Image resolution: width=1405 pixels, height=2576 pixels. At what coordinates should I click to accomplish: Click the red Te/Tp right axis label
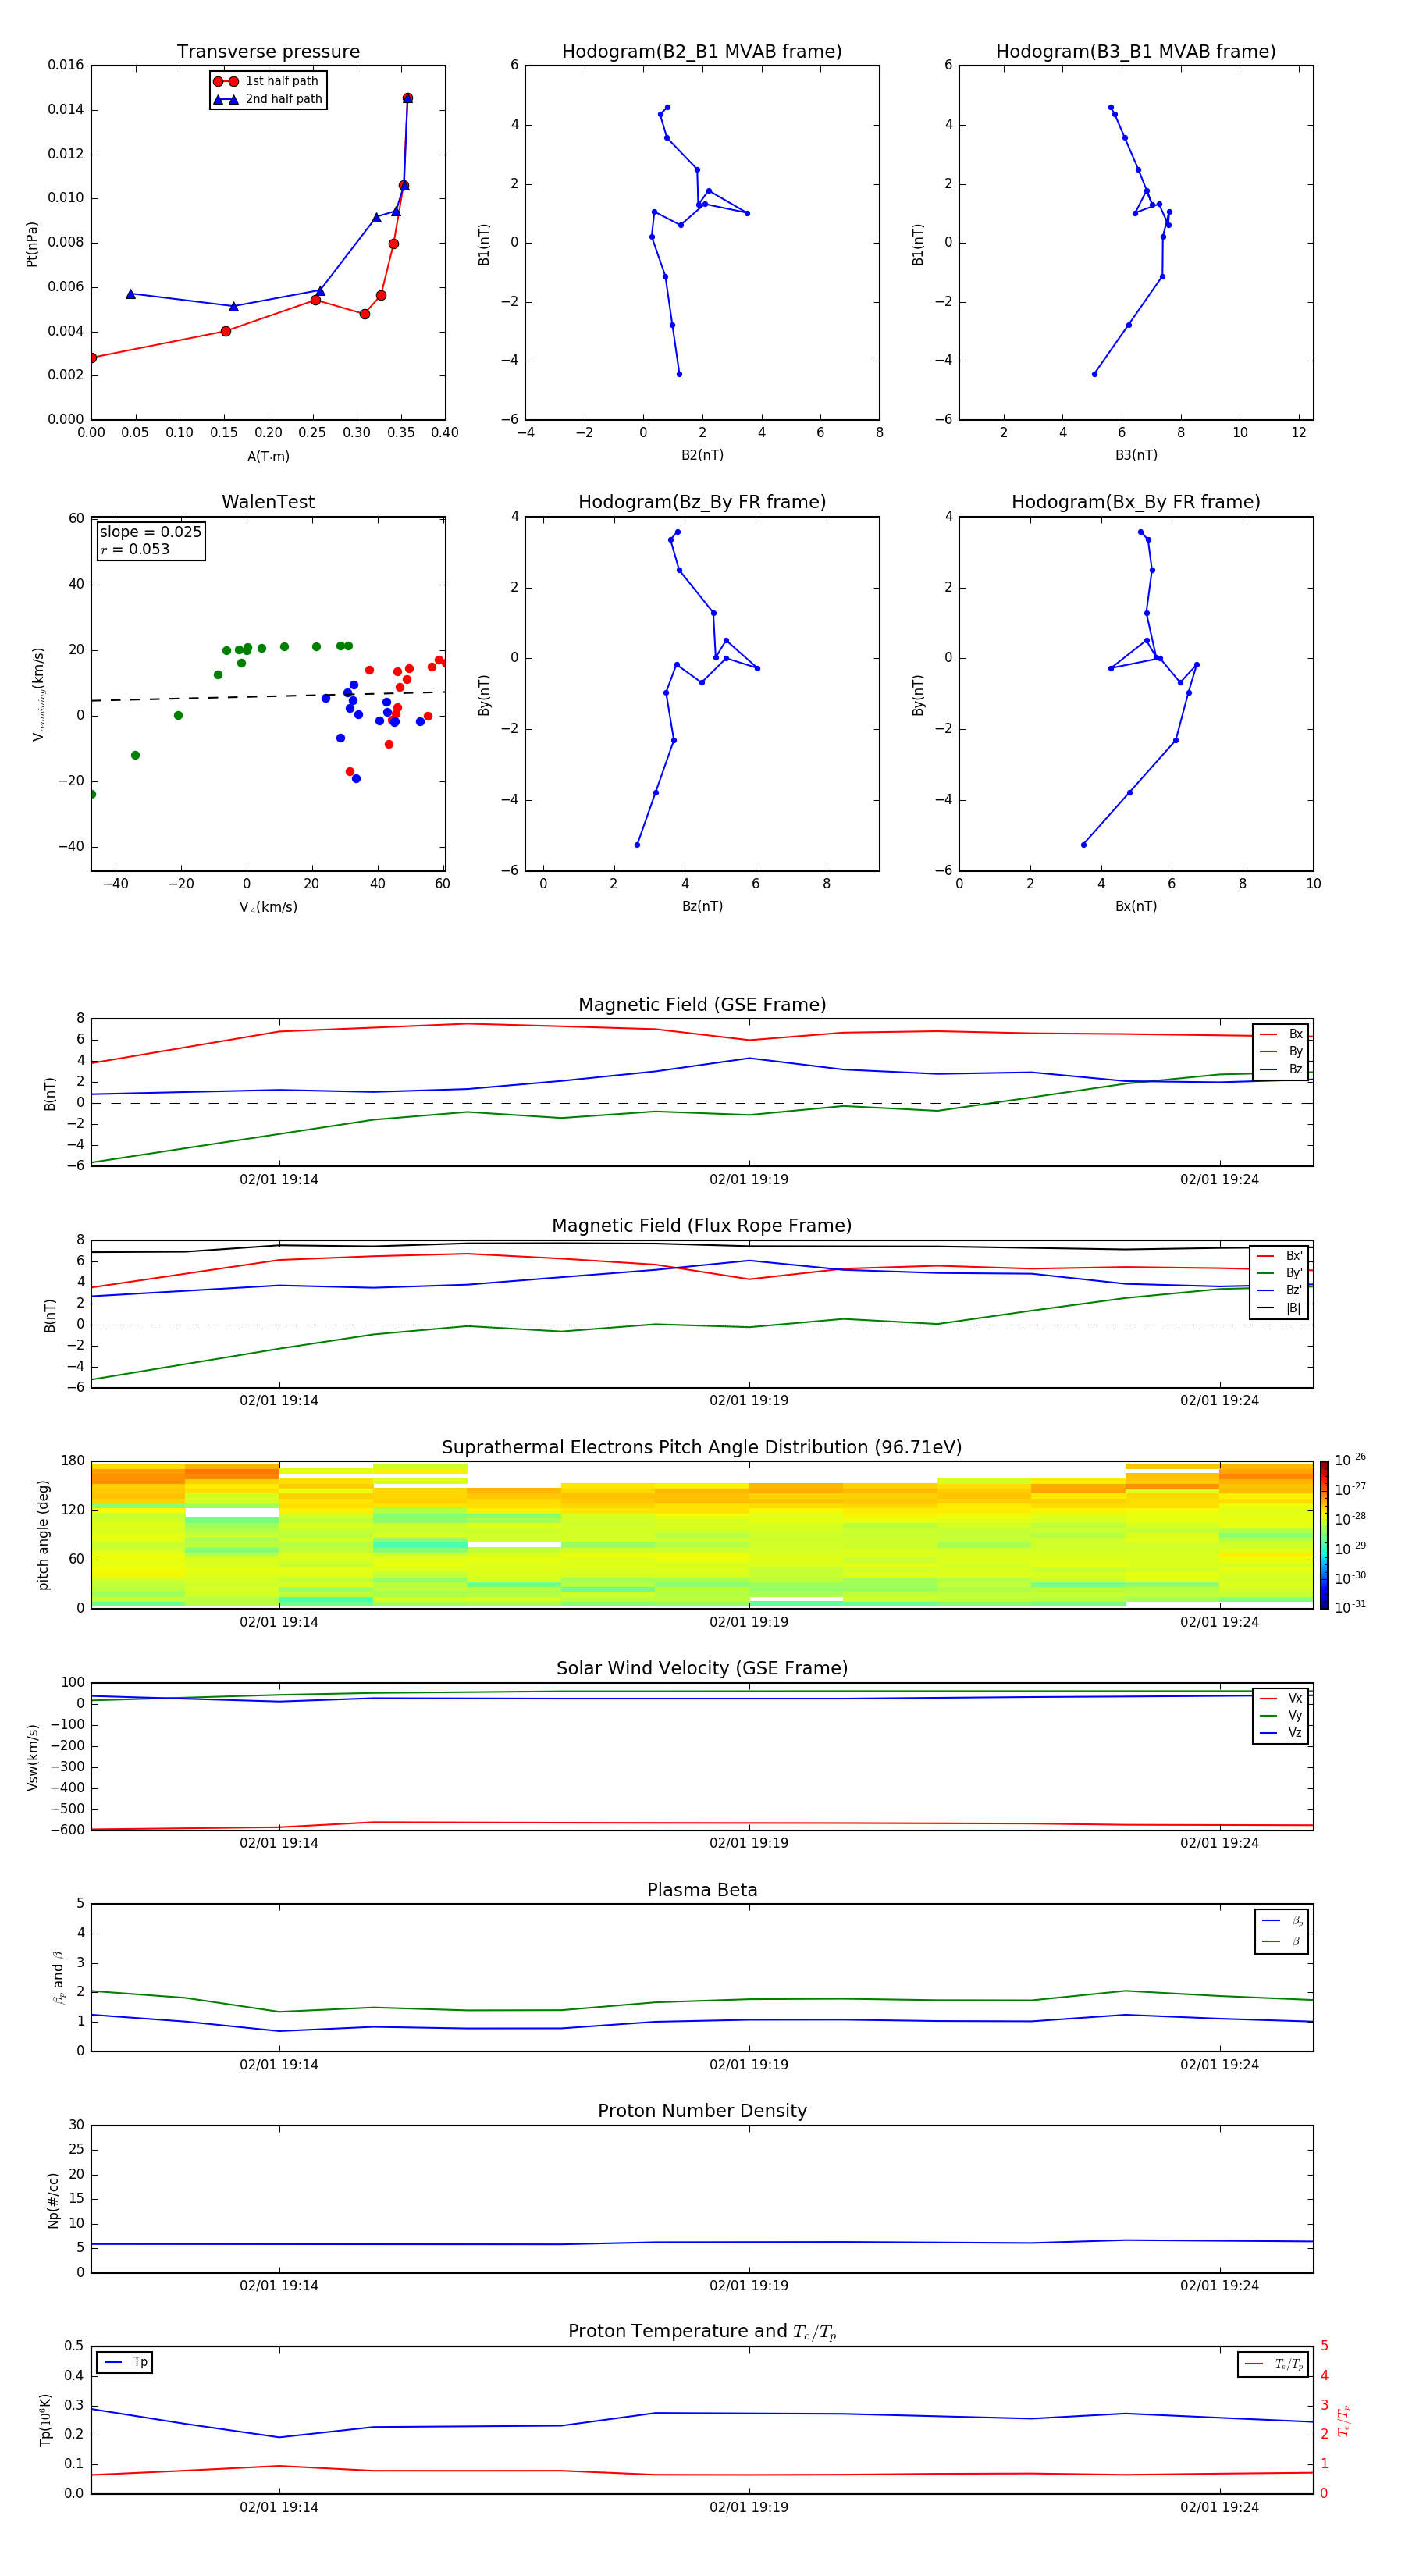pyautogui.click(x=1344, y=2421)
